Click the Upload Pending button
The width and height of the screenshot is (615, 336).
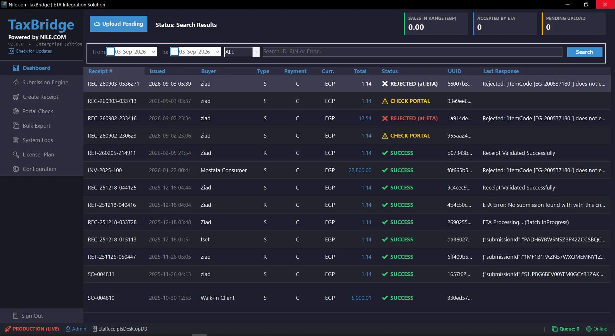[x=119, y=24]
